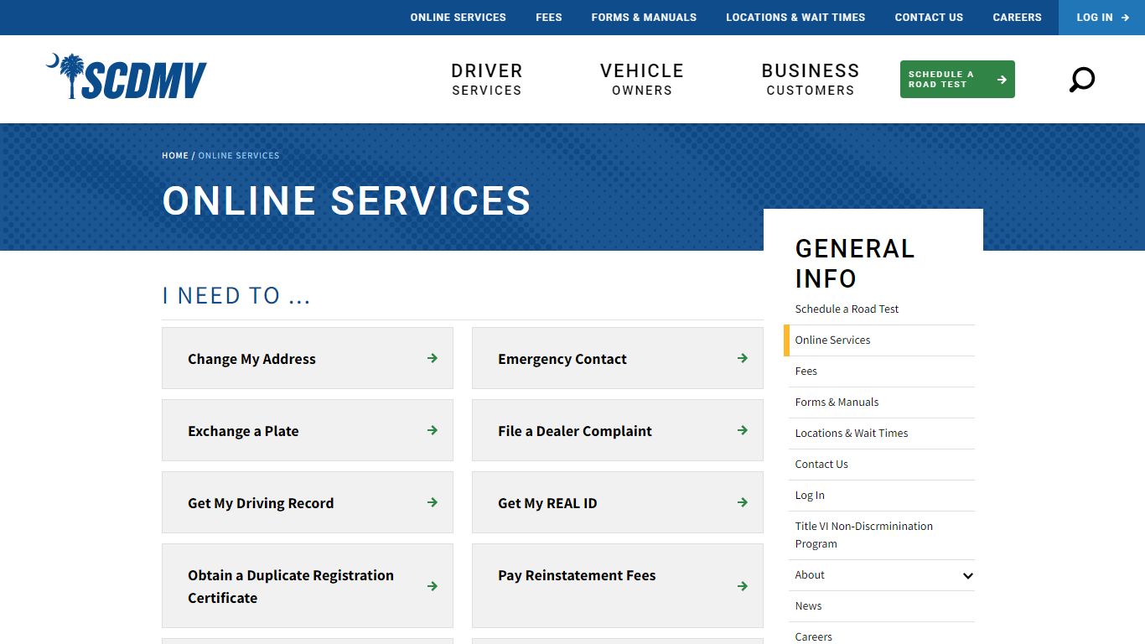
Task: Click the green Schedule a Road Test button
Action: (957, 80)
